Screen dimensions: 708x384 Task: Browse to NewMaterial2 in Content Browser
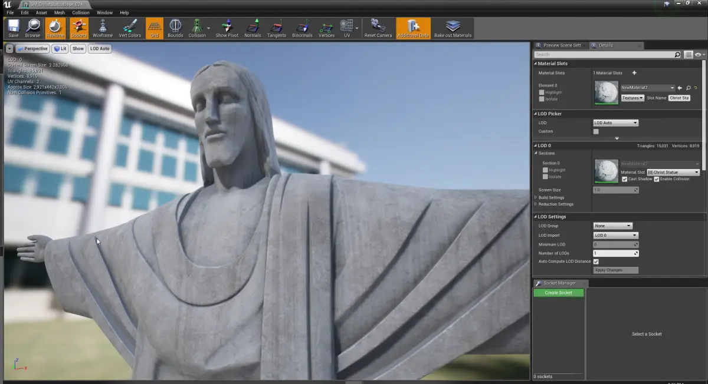688,88
